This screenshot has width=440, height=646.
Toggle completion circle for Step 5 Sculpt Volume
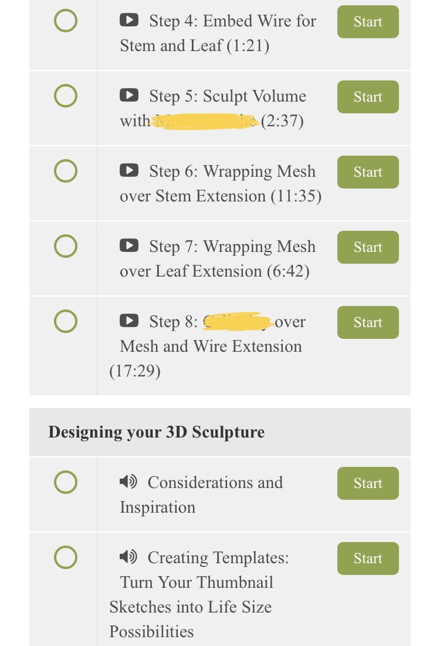(x=66, y=96)
